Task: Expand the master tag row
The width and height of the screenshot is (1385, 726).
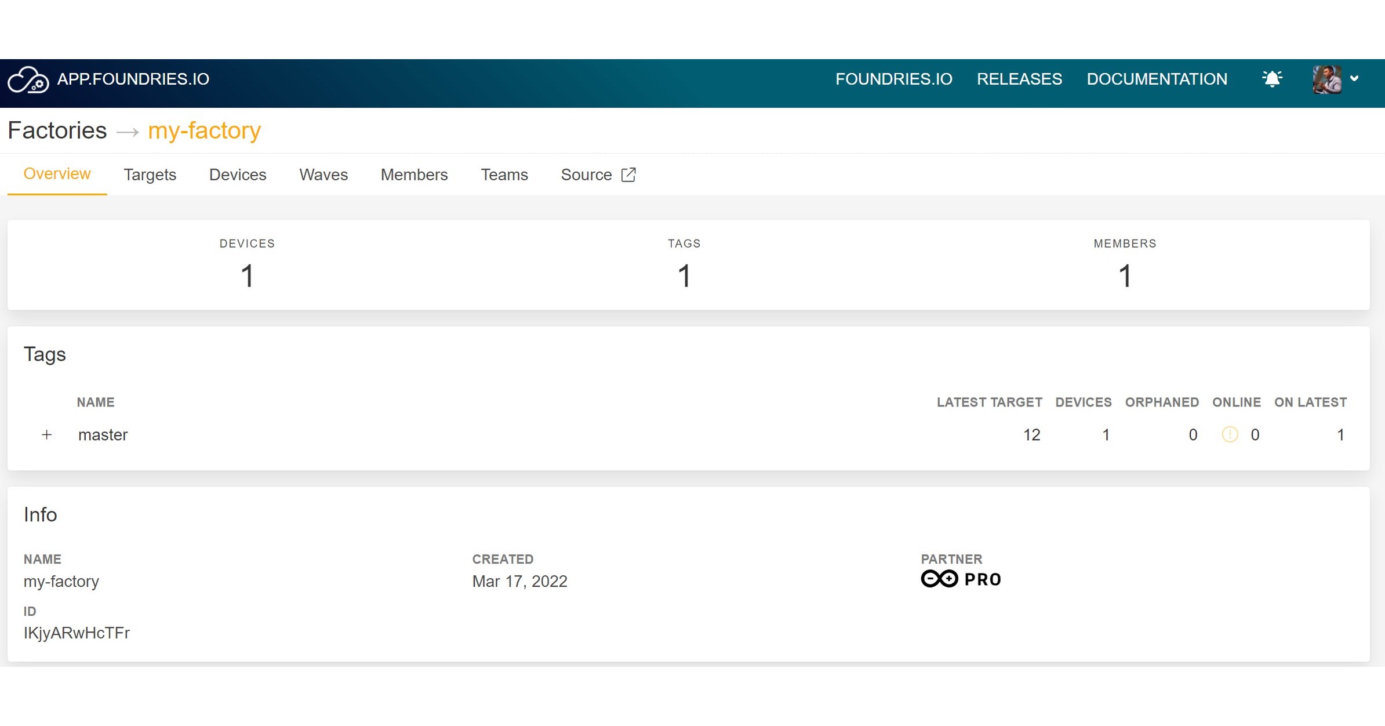Action: tap(46, 434)
